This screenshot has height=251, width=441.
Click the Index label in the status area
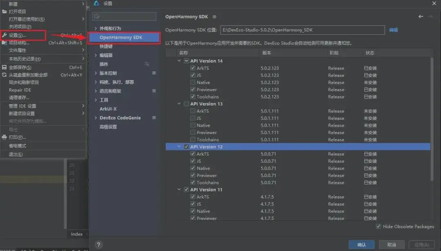76,234
